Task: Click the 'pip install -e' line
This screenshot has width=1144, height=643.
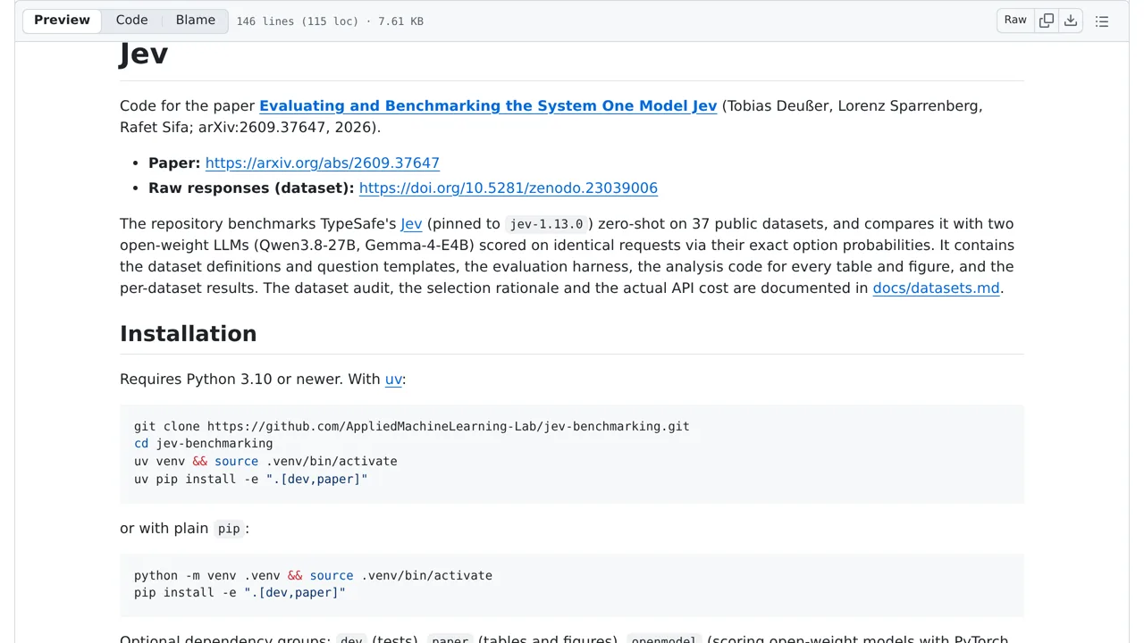Action: pyautogui.click(x=240, y=593)
